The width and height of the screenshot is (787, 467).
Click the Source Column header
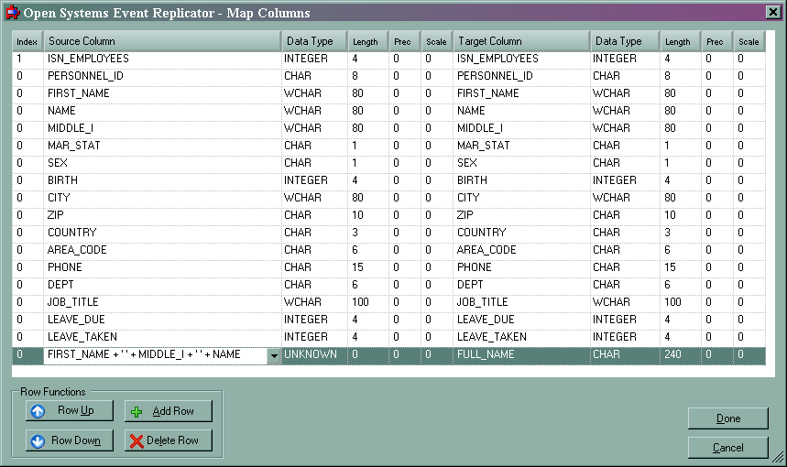162,41
